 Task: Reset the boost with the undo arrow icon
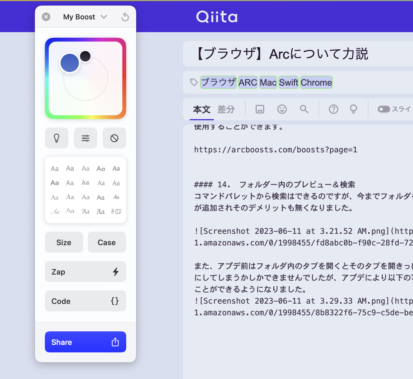[125, 17]
